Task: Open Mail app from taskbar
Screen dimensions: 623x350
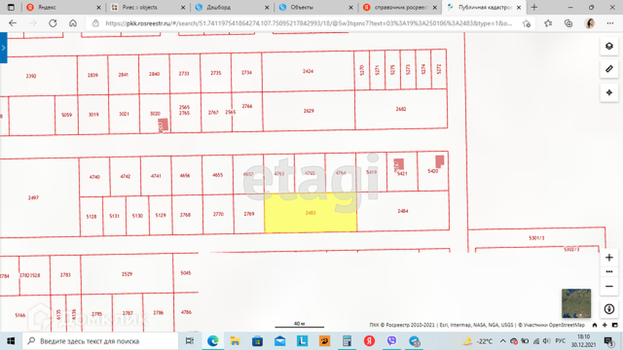Action: pyautogui.click(x=280, y=341)
